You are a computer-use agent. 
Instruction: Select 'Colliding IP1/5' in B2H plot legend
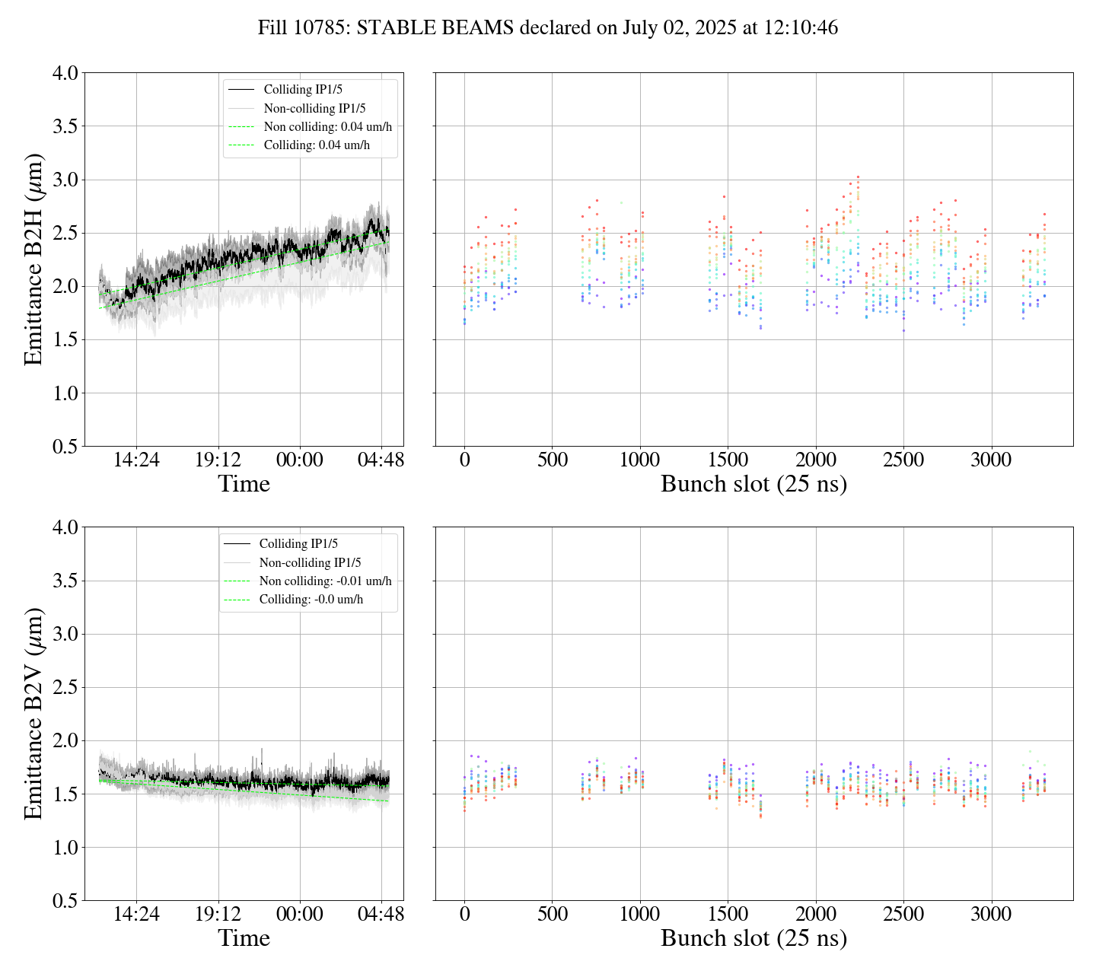(303, 90)
